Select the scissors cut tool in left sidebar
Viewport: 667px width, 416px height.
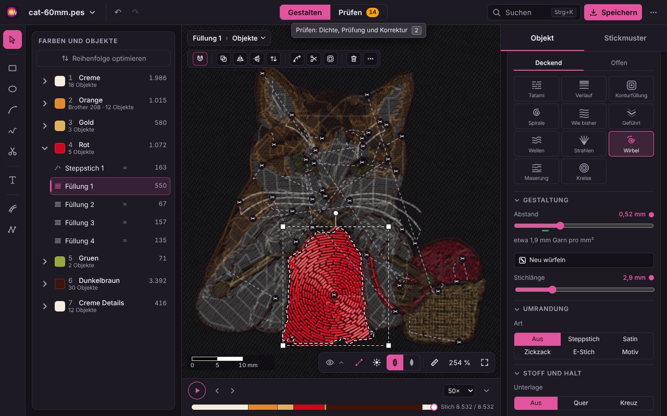[13, 152]
